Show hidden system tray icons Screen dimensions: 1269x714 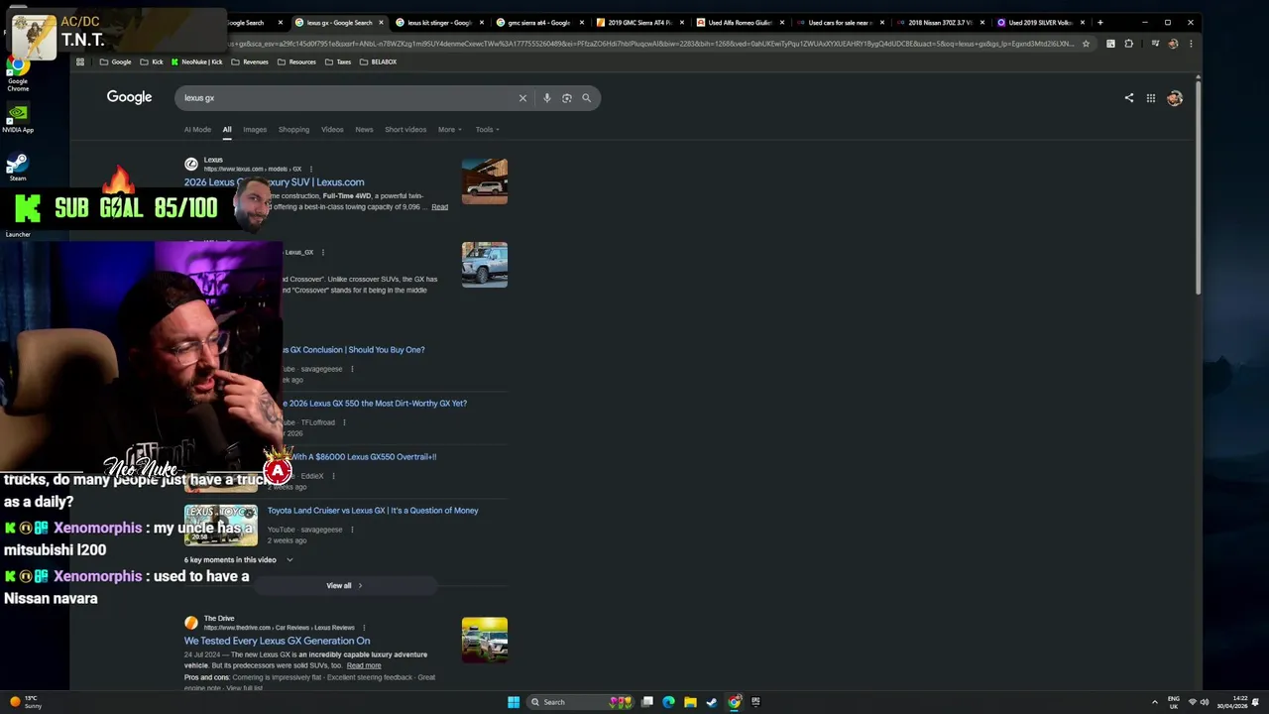1154,702
